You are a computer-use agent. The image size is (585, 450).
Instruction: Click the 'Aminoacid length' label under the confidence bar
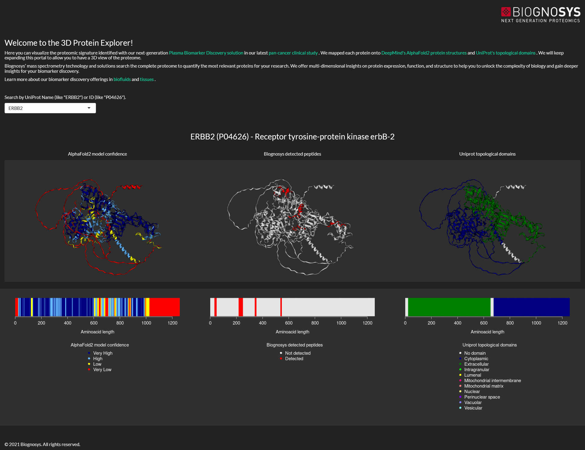pos(97,332)
